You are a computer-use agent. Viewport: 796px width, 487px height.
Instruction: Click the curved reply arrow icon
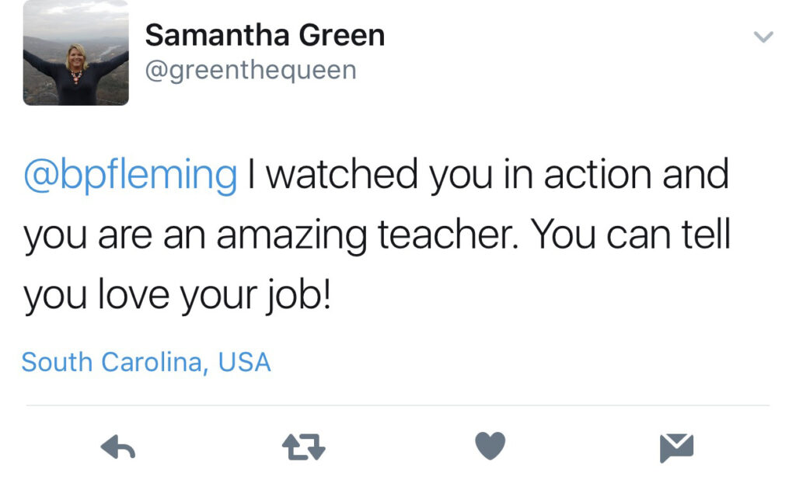118,447
